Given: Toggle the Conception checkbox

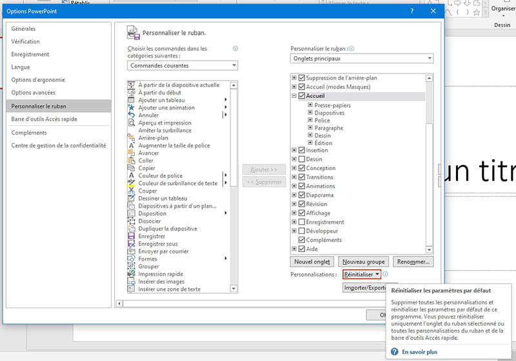Looking at the screenshot, I should click(302, 168).
